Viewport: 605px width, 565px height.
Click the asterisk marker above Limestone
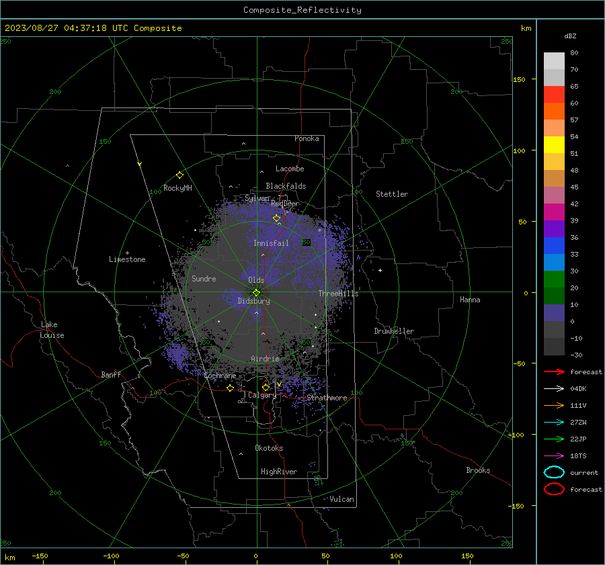pos(127,253)
